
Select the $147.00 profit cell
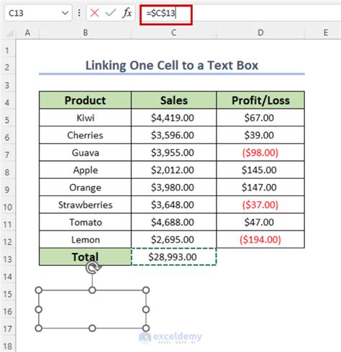[260, 187]
